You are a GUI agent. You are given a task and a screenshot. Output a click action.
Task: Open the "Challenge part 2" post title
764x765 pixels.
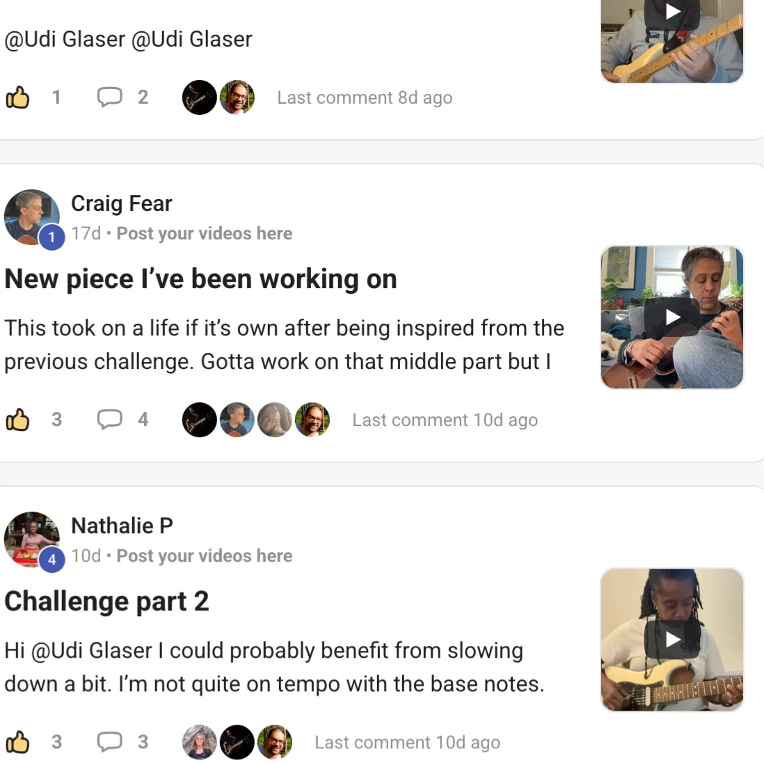[106, 601]
